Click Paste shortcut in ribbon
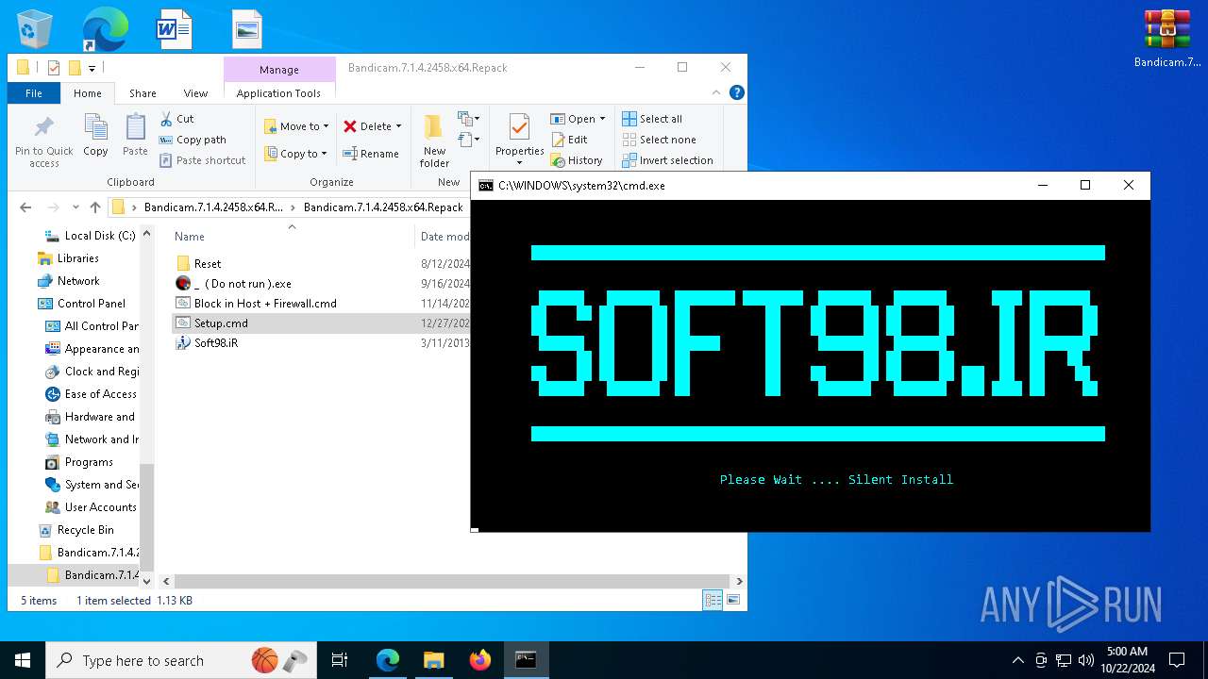 pyautogui.click(x=202, y=160)
